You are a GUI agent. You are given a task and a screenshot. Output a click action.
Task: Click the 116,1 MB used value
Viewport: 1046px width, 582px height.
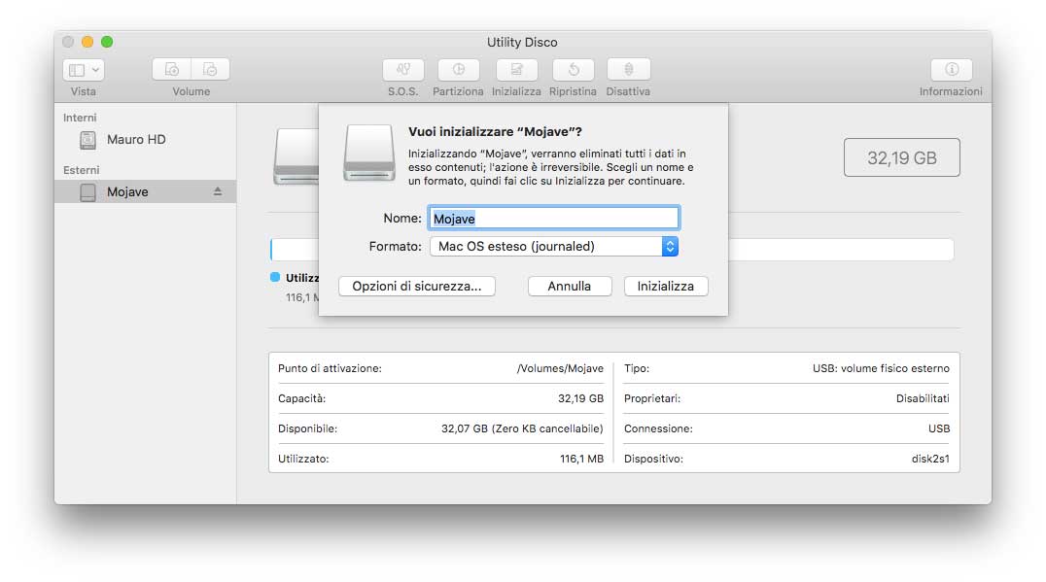(581, 459)
